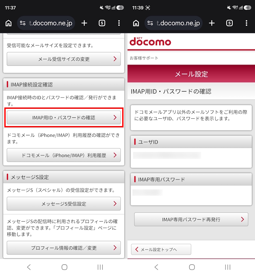Tap the Android back button on left phone
255x276 pixels.
pyautogui.click(x=29, y=267)
